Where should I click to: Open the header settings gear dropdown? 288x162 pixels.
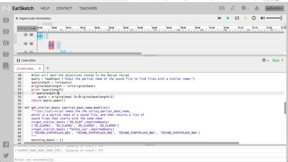click(245, 8)
